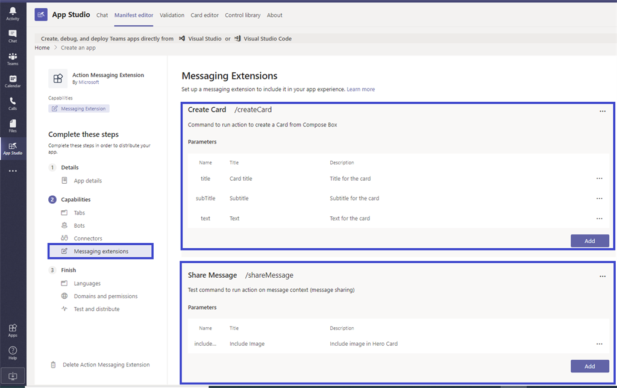Select the App Studio icon in the rail
Image resolution: width=617 pixels, height=388 pixels.
pyautogui.click(x=13, y=148)
